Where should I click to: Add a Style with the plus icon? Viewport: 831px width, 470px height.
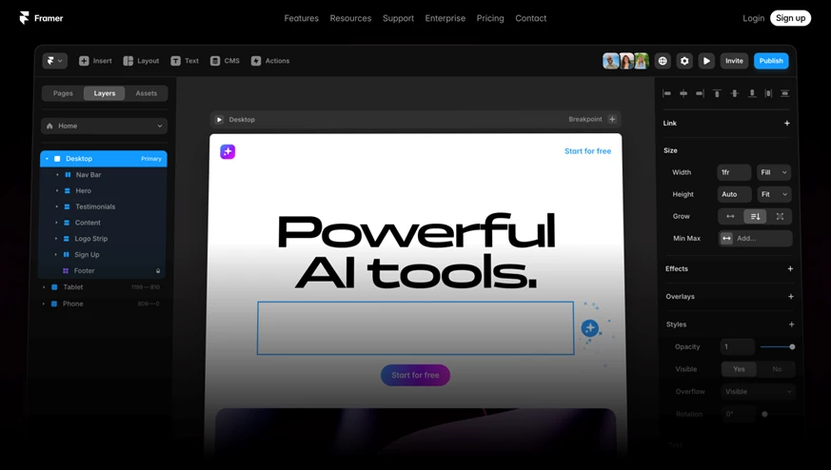791,324
